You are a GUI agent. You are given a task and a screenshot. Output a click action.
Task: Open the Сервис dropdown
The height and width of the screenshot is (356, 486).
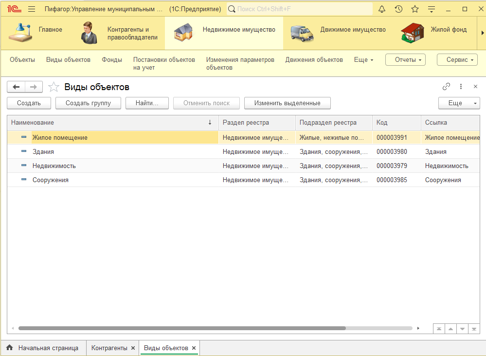point(457,59)
